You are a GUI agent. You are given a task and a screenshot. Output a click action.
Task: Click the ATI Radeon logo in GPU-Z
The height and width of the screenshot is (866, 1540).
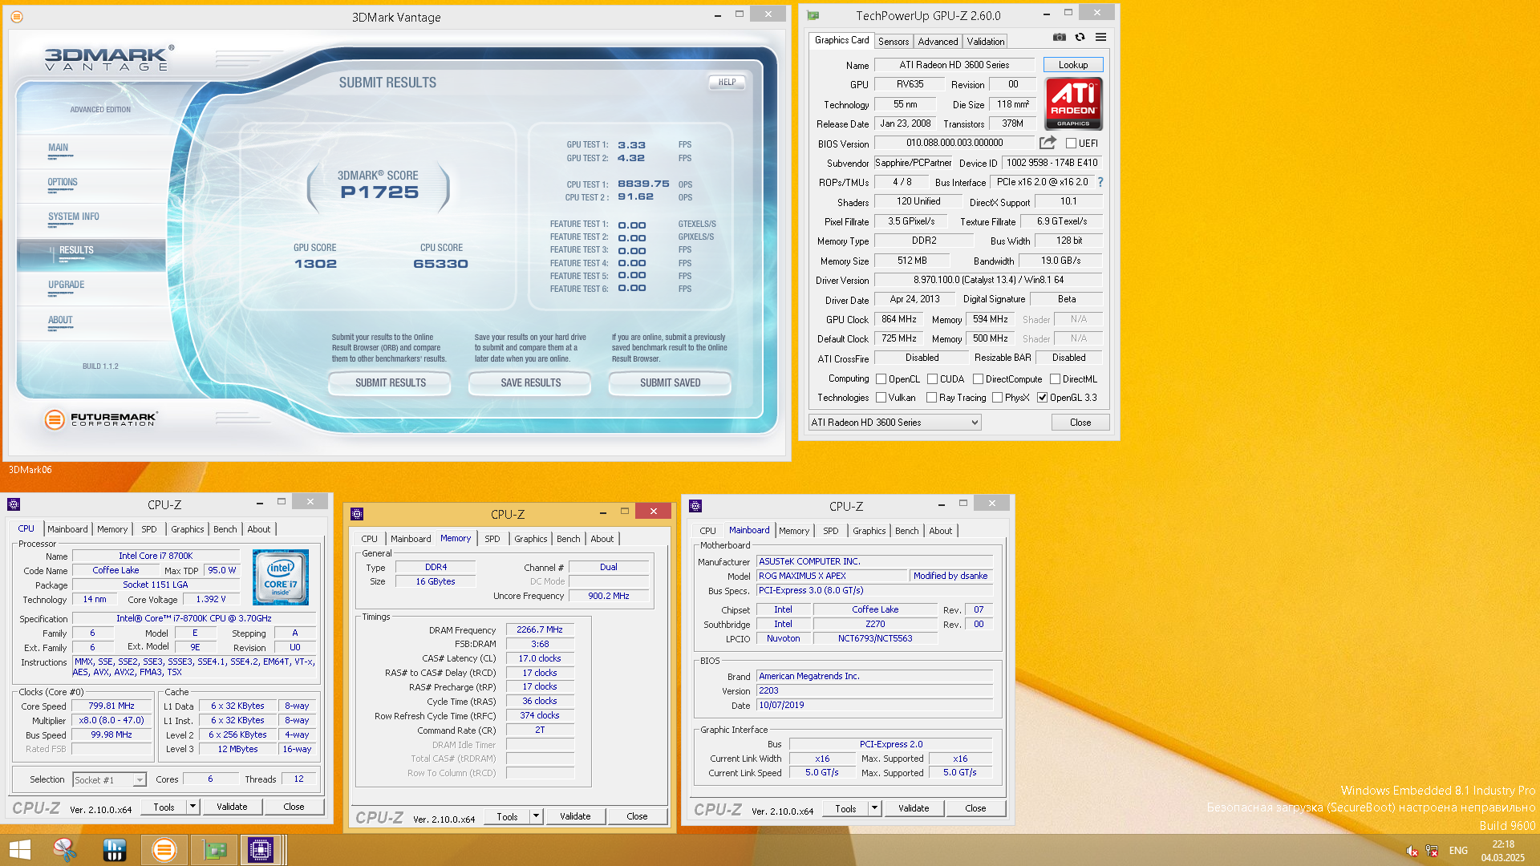coord(1073,103)
